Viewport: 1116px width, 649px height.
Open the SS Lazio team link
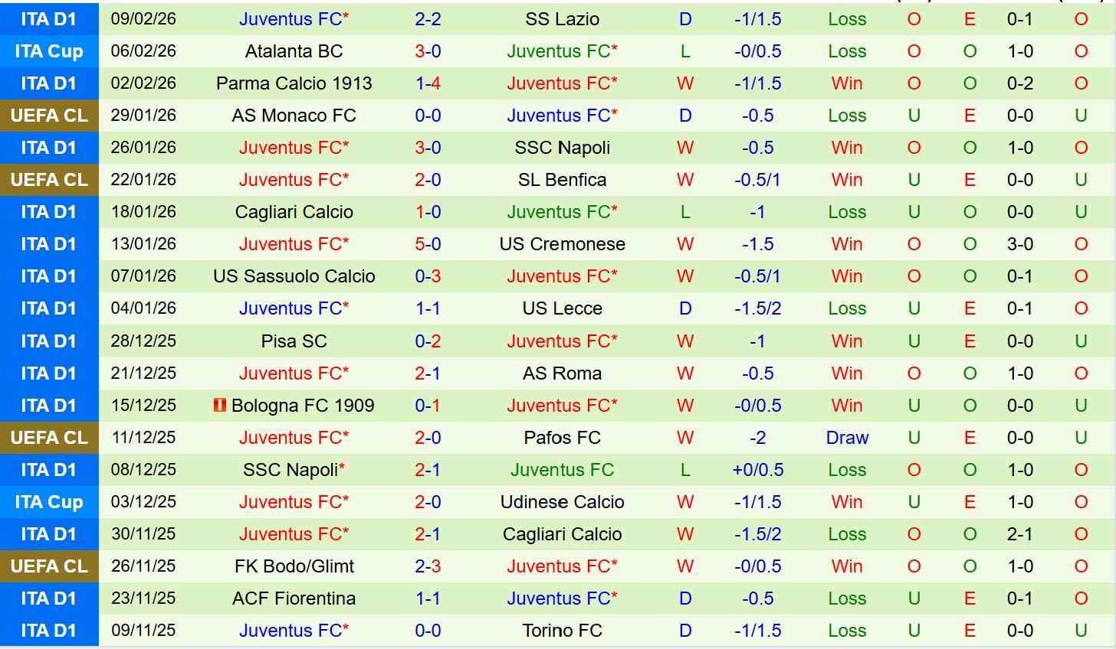coord(562,19)
